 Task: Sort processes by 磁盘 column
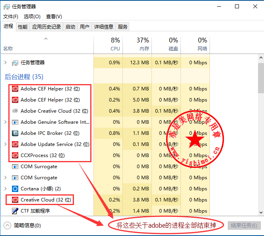(x=166, y=45)
